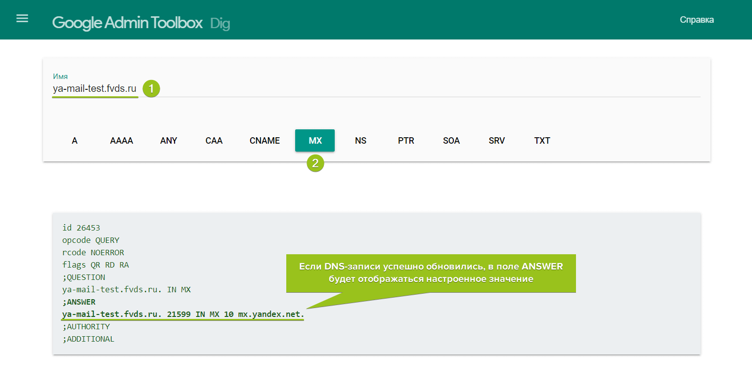
Task: Select the NS record type
Action: tap(360, 141)
